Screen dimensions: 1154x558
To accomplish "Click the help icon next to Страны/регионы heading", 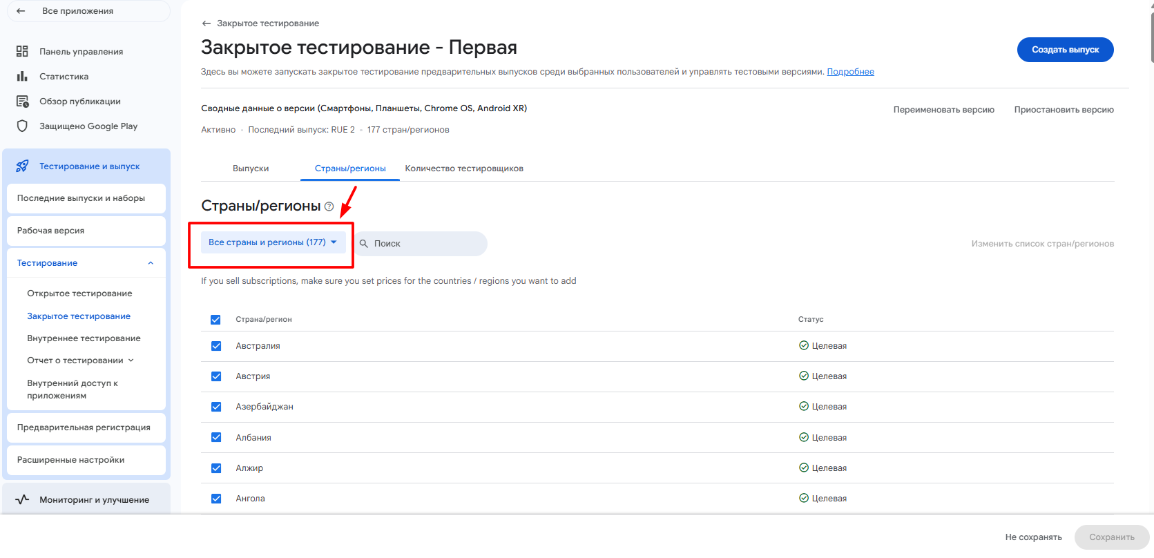I will pos(329,206).
